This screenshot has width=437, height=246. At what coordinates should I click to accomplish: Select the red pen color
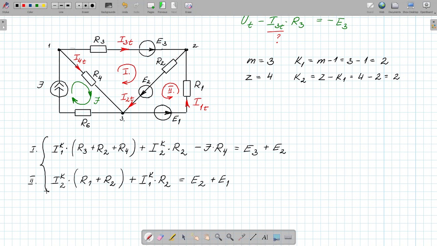pos(24,5)
